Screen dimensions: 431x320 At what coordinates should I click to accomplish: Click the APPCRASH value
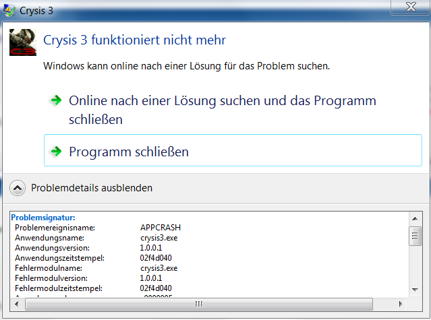161,228
